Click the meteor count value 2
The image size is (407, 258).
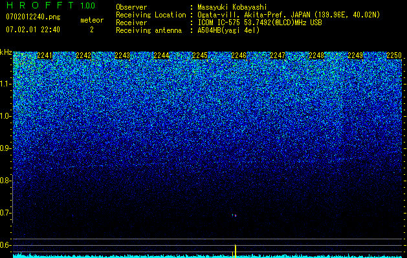tap(92, 30)
